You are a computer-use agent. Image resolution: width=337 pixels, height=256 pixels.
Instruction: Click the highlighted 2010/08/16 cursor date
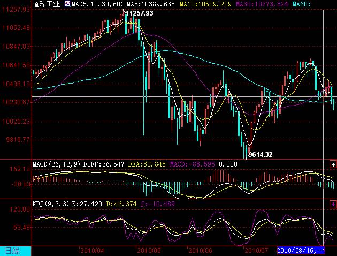(301, 251)
